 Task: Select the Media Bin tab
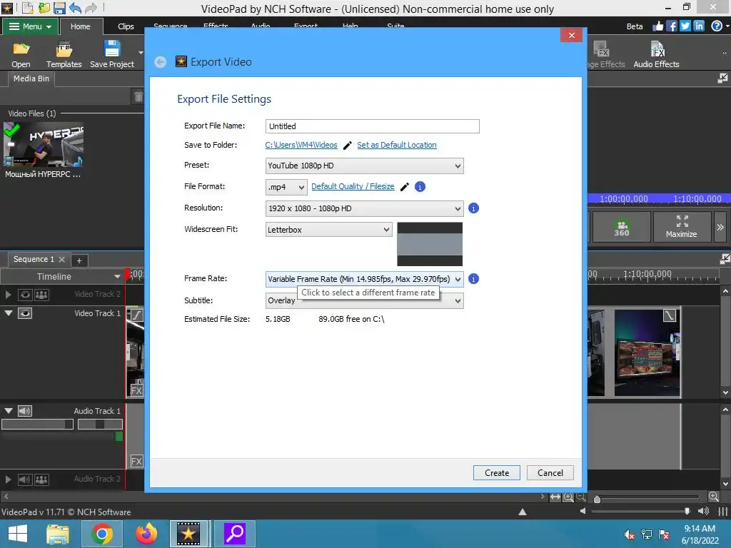point(31,78)
